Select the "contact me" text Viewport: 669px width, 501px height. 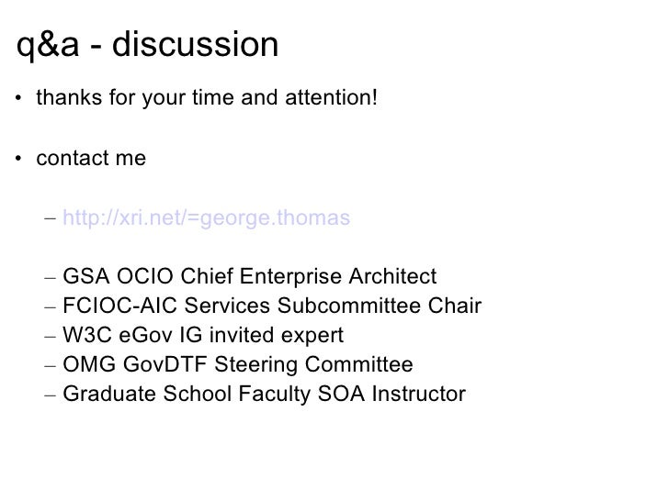click(91, 158)
